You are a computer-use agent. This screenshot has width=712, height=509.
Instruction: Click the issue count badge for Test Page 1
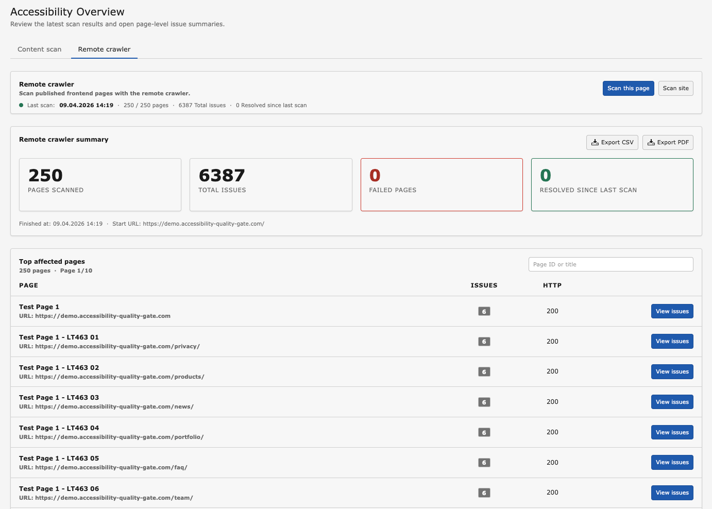coord(484,311)
